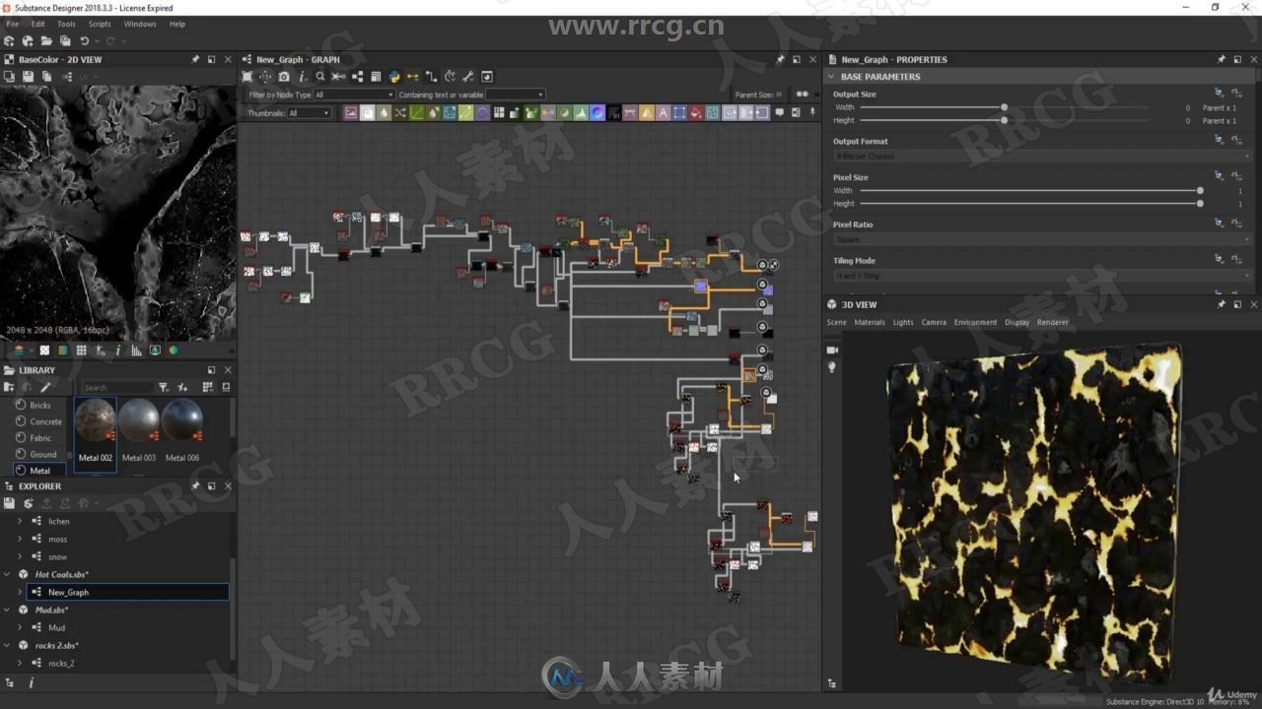The height and width of the screenshot is (709, 1262).
Task: Save package with Explorer floppy icon
Action: (9, 503)
